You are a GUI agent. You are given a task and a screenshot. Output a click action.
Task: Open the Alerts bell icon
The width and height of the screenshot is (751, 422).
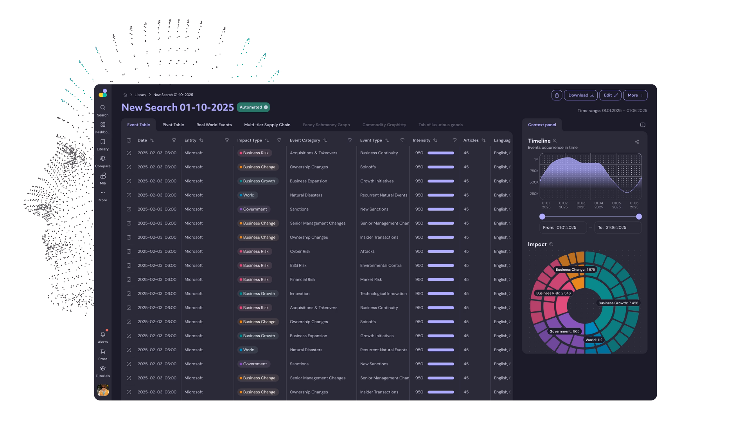pos(102,335)
